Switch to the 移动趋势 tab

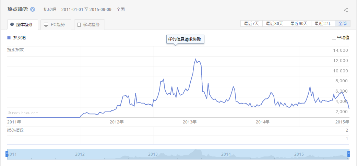click(90, 25)
